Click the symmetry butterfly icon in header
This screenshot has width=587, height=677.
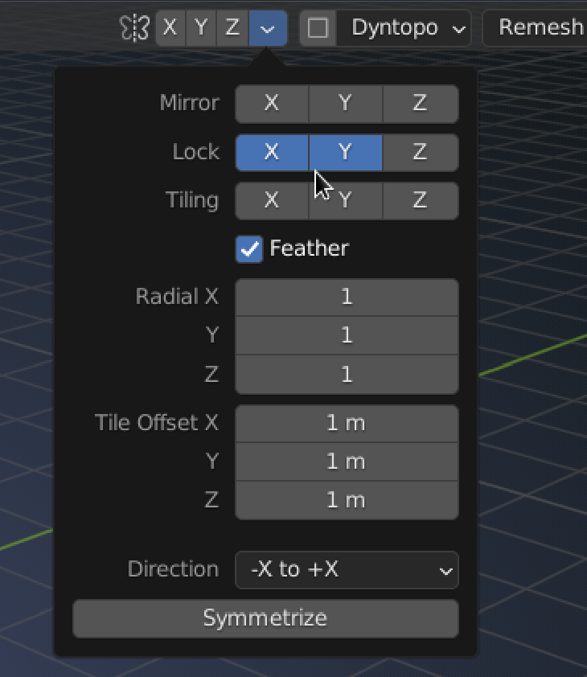135,28
